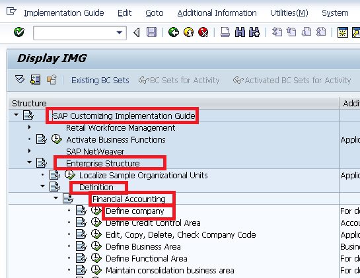Execute clock icon for Define Business Area

pyautogui.click(x=96, y=246)
